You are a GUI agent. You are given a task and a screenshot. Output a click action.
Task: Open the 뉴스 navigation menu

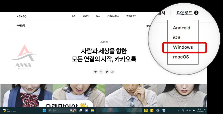click(x=98, y=16)
